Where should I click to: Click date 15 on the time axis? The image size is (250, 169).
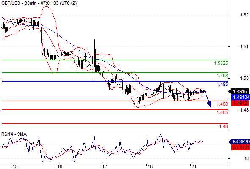click(15, 166)
